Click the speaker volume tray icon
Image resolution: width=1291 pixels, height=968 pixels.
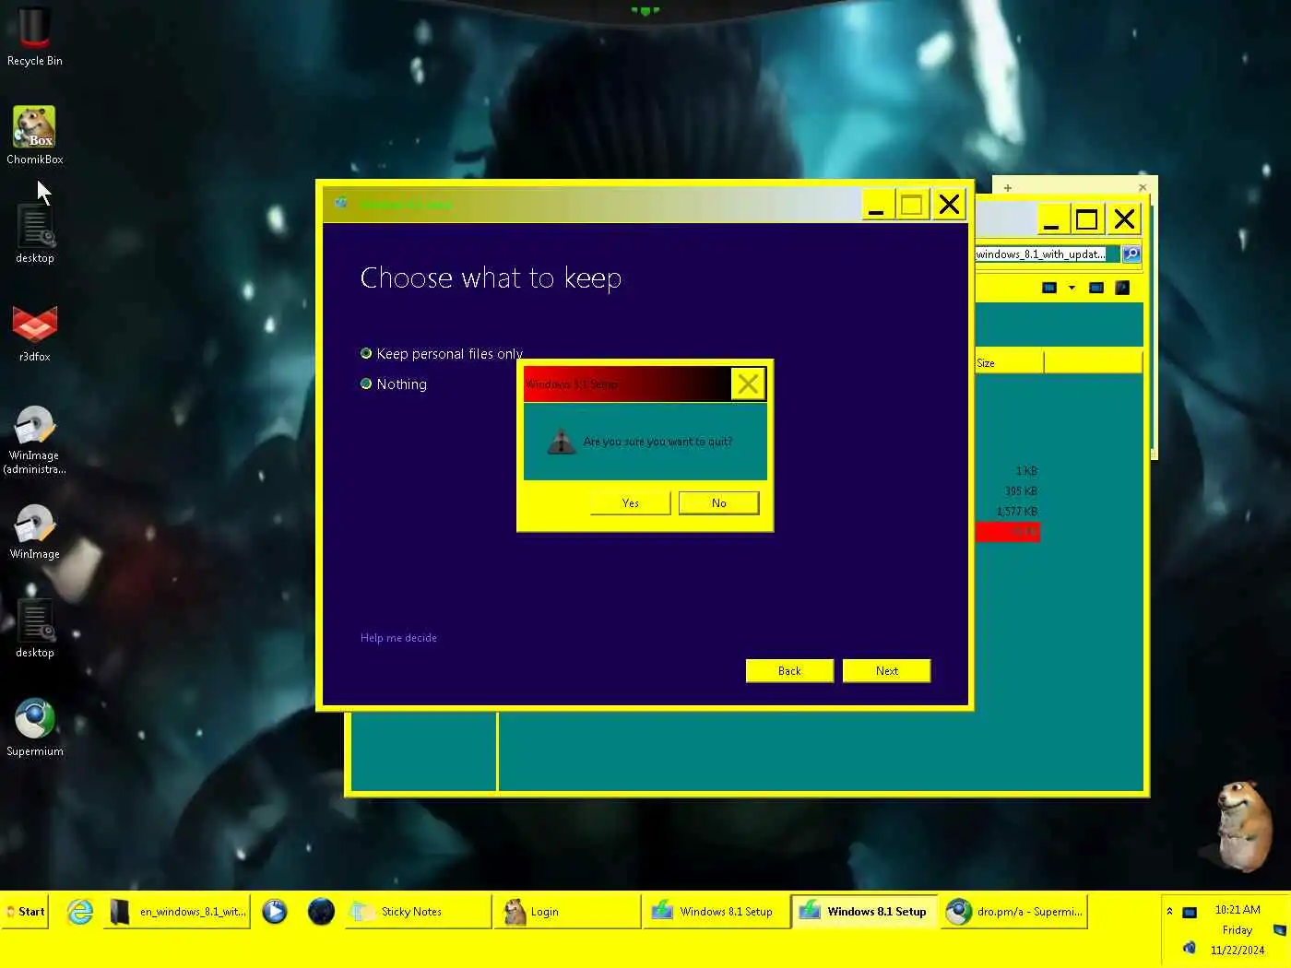click(1190, 948)
